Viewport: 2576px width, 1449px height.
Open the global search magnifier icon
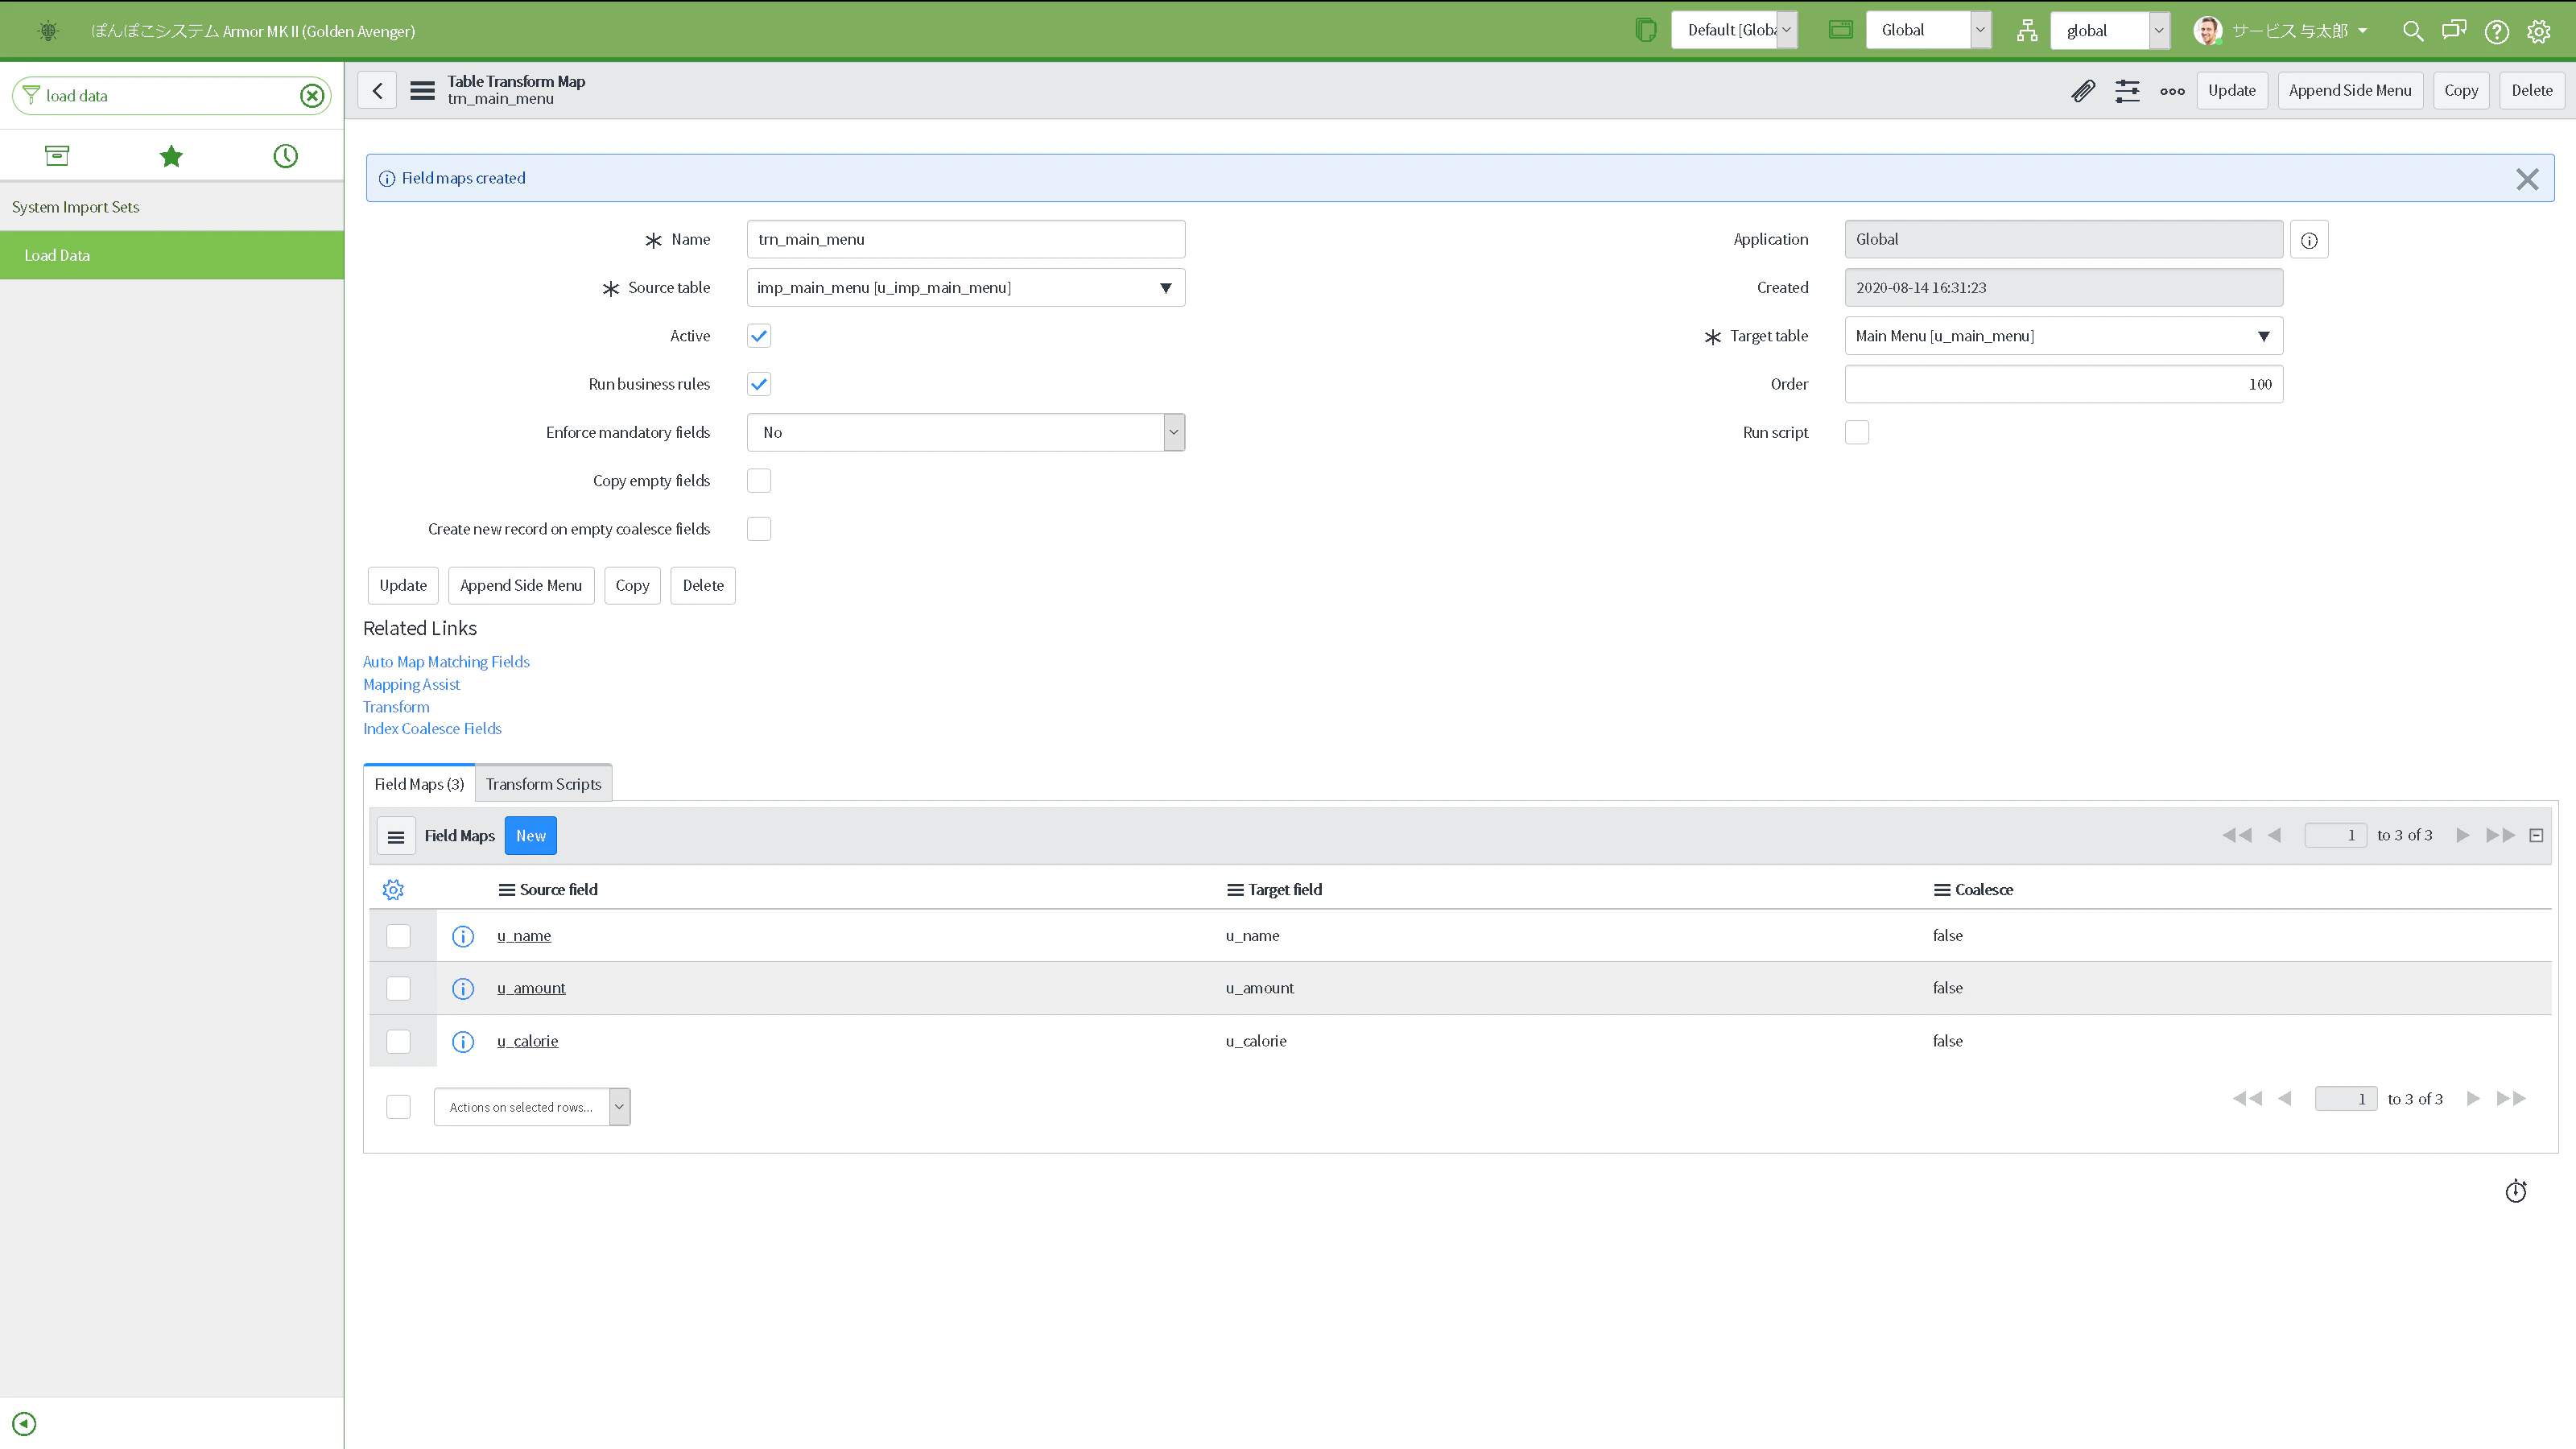pyautogui.click(x=2412, y=31)
